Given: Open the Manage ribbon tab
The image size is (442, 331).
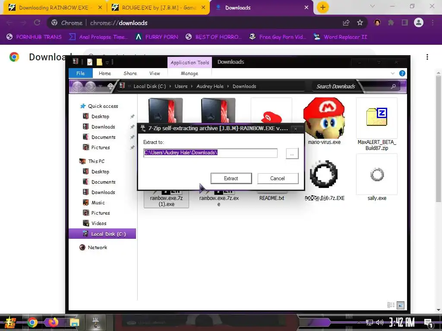Looking at the screenshot, I should click(189, 73).
